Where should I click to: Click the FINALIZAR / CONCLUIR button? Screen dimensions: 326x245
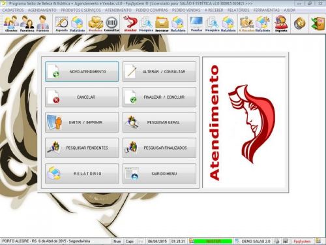pos(159,97)
